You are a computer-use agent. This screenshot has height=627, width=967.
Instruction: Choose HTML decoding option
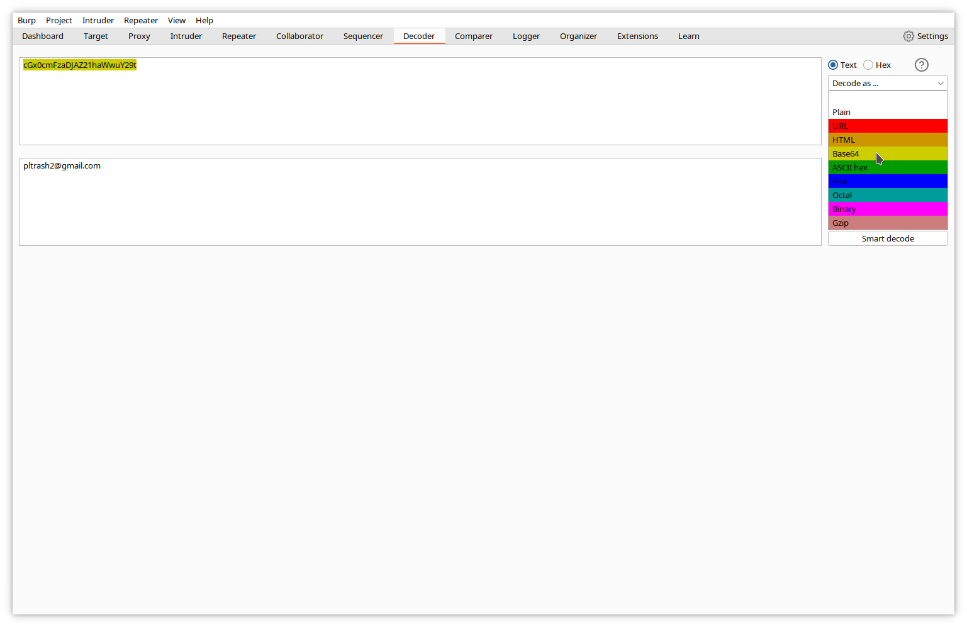888,140
